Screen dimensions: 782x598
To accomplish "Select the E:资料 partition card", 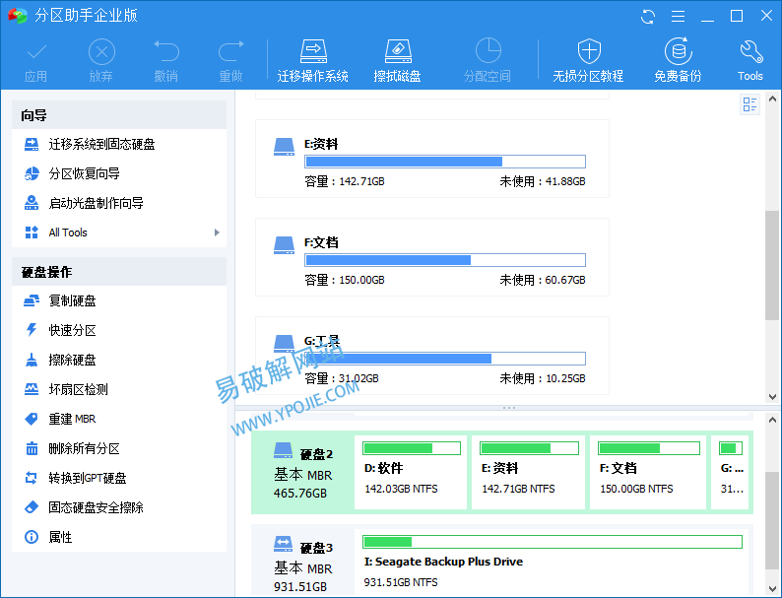I will [432, 159].
